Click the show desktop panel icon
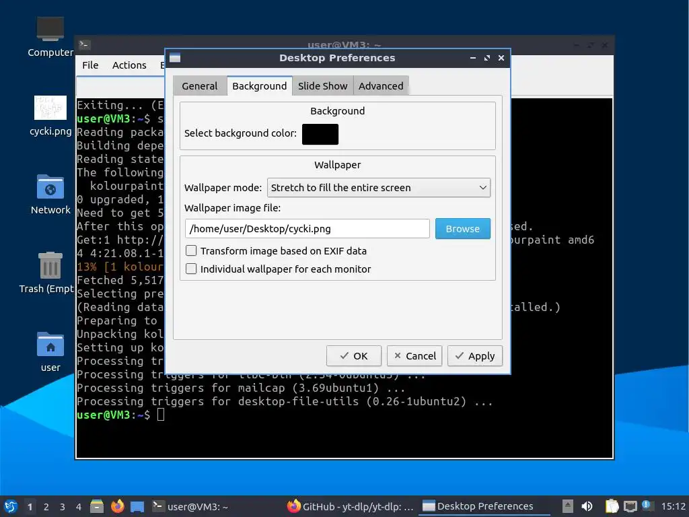The height and width of the screenshot is (517, 689). coord(137,506)
